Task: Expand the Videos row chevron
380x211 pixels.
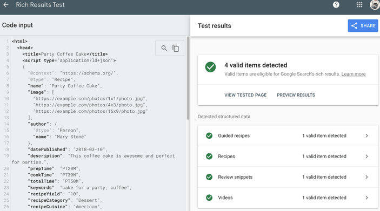Action: pos(366,198)
